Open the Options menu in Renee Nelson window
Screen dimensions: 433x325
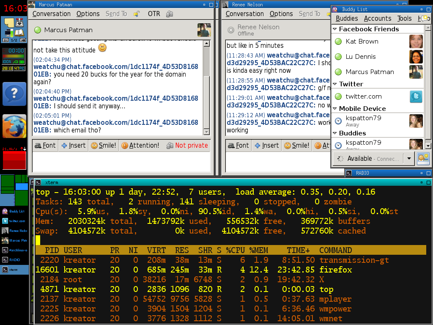[281, 14]
